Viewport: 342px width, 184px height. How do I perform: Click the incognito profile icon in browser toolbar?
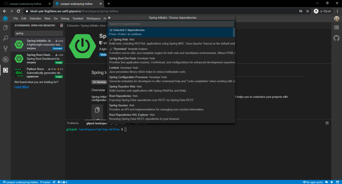click(316, 11)
